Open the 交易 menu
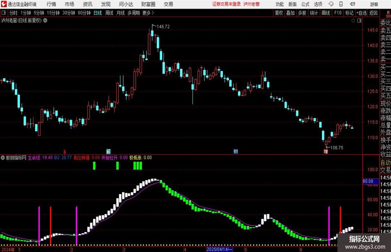 (x=168, y=4)
